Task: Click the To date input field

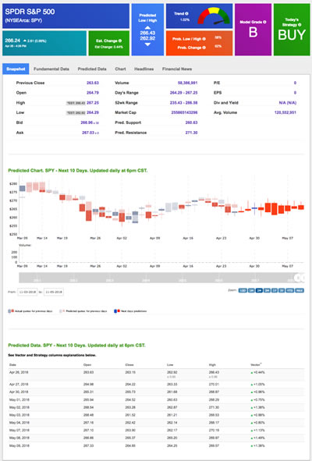Action: pyautogui.click(x=54, y=292)
